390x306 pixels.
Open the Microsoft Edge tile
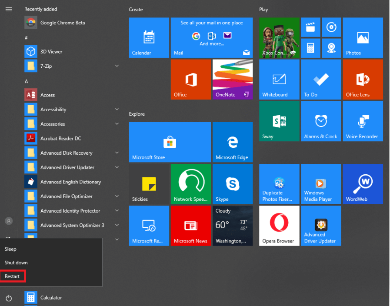point(233,142)
